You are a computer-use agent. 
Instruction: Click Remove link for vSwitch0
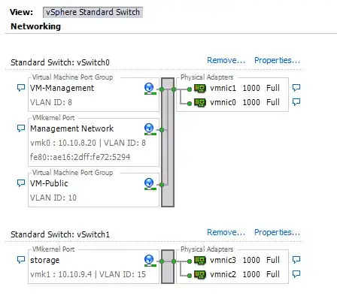pos(226,60)
